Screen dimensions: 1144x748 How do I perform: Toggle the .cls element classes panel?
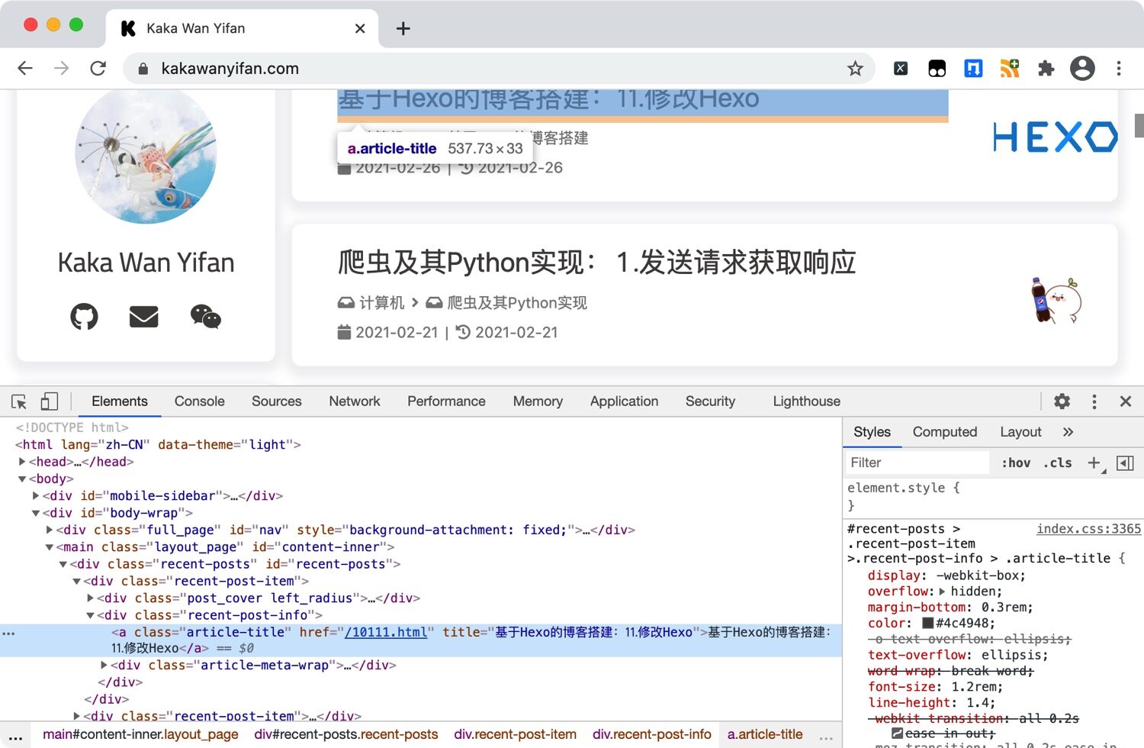(x=1058, y=463)
